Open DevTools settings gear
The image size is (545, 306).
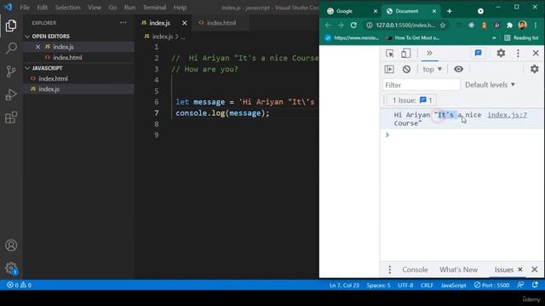[x=501, y=53]
